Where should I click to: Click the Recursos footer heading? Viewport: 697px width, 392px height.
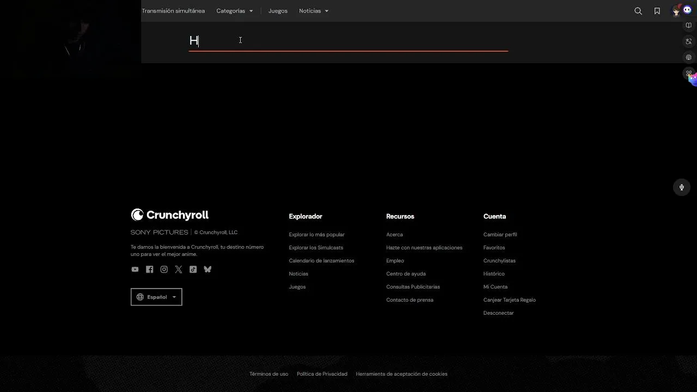(x=400, y=217)
